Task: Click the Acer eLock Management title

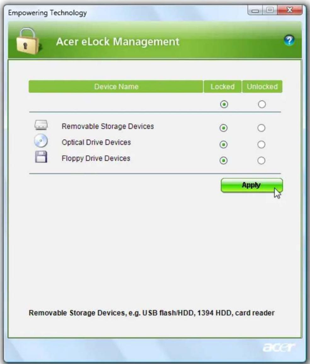Action: [x=118, y=42]
